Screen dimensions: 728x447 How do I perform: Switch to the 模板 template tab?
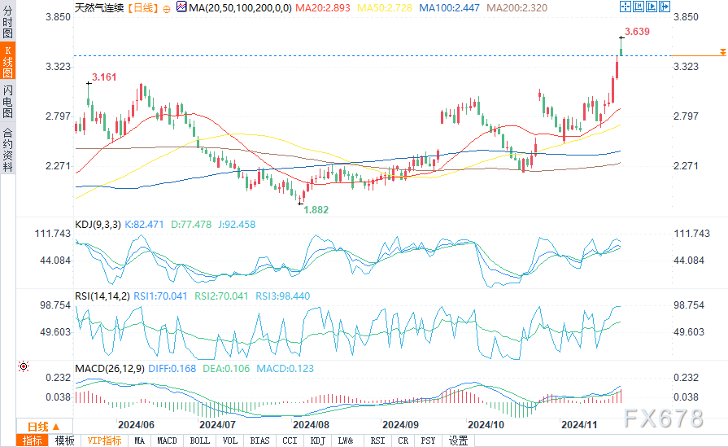[x=64, y=440]
